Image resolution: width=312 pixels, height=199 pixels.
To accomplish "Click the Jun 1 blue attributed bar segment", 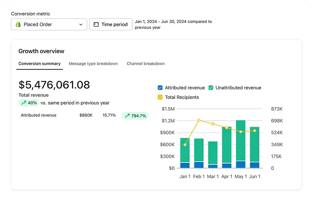I will (254, 165).
